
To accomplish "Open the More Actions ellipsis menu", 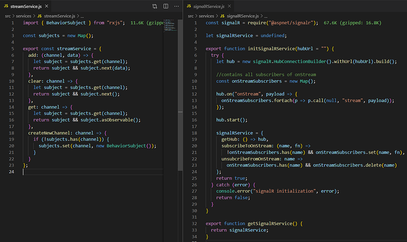I will point(176,6).
